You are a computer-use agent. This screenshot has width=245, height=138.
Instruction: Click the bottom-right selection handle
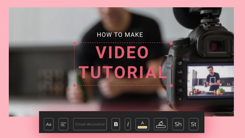click(x=171, y=85)
